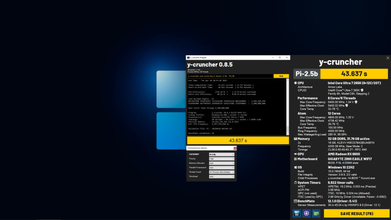Open the Priority dropdown set to High
Viewport: 391px width, 220px height.
[x=222, y=158]
